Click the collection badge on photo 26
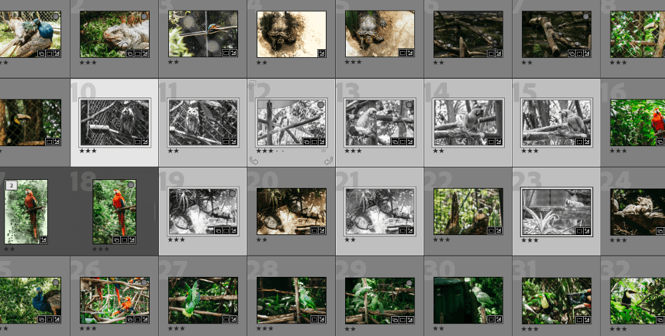 point(130,319)
